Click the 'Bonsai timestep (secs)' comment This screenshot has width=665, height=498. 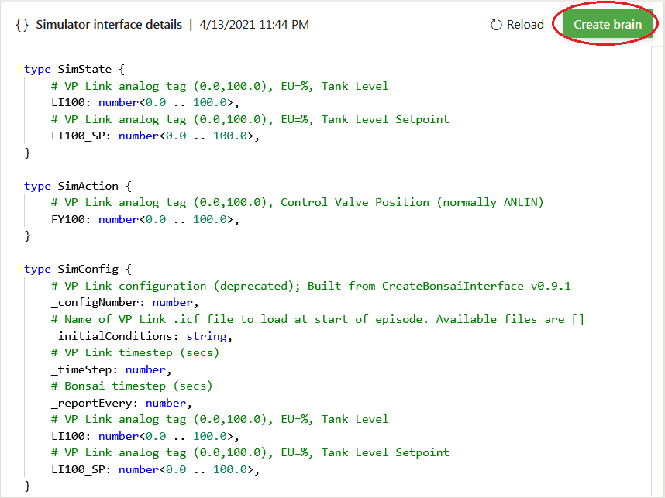click(x=132, y=386)
